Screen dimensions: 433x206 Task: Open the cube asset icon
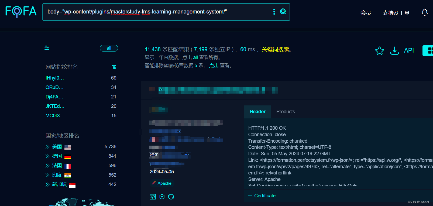[x=162, y=197]
